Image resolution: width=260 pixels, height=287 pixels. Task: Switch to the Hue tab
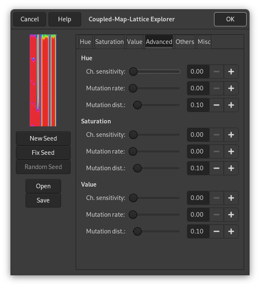tap(85, 42)
